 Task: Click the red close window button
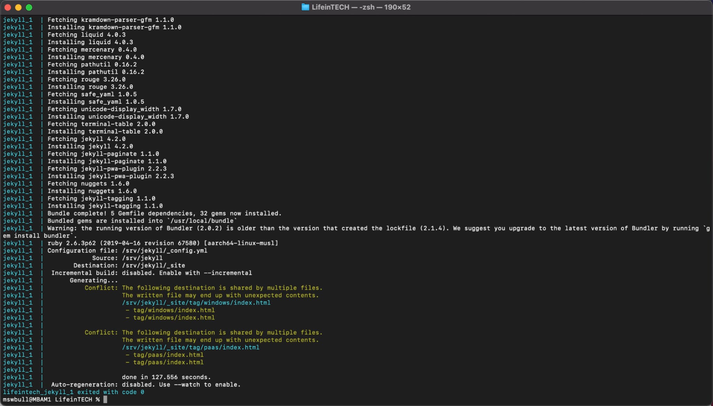click(8, 7)
